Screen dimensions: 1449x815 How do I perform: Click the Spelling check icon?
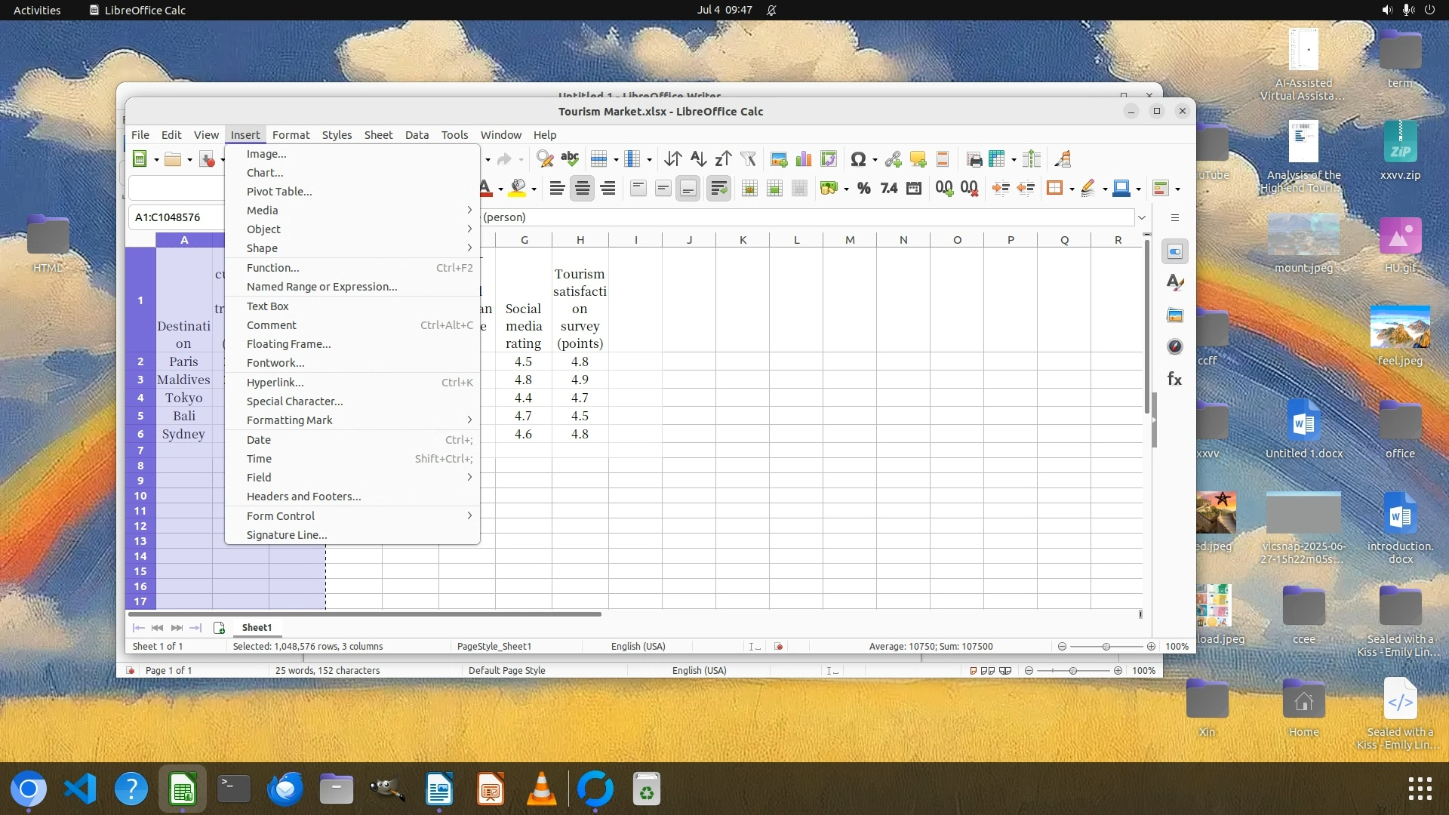click(570, 159)
